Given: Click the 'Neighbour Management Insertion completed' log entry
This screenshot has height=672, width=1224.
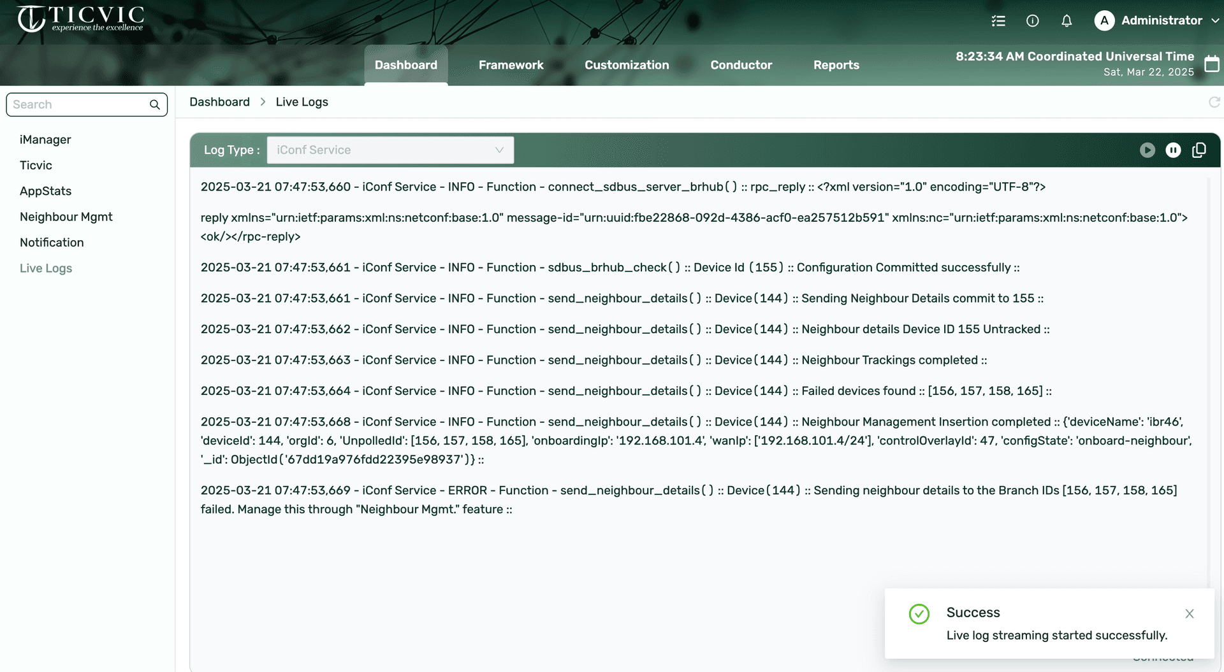Looking at the screenshot, I should coord(696,441).
